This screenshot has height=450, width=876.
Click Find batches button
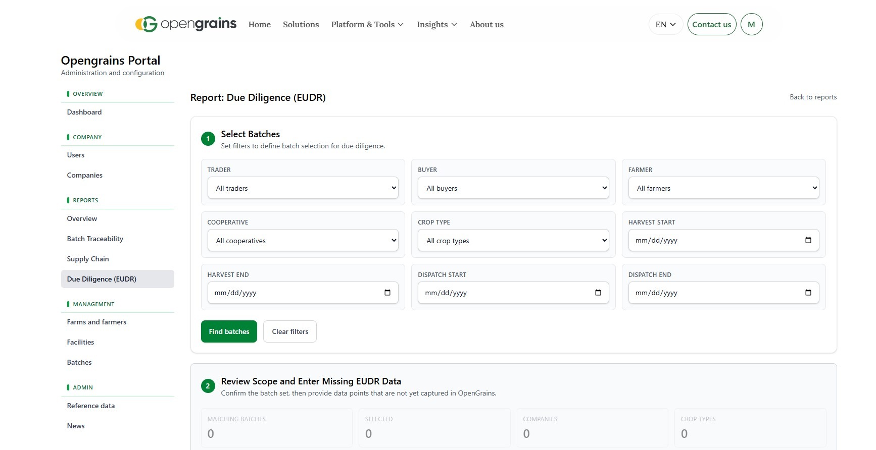[229, 331]
